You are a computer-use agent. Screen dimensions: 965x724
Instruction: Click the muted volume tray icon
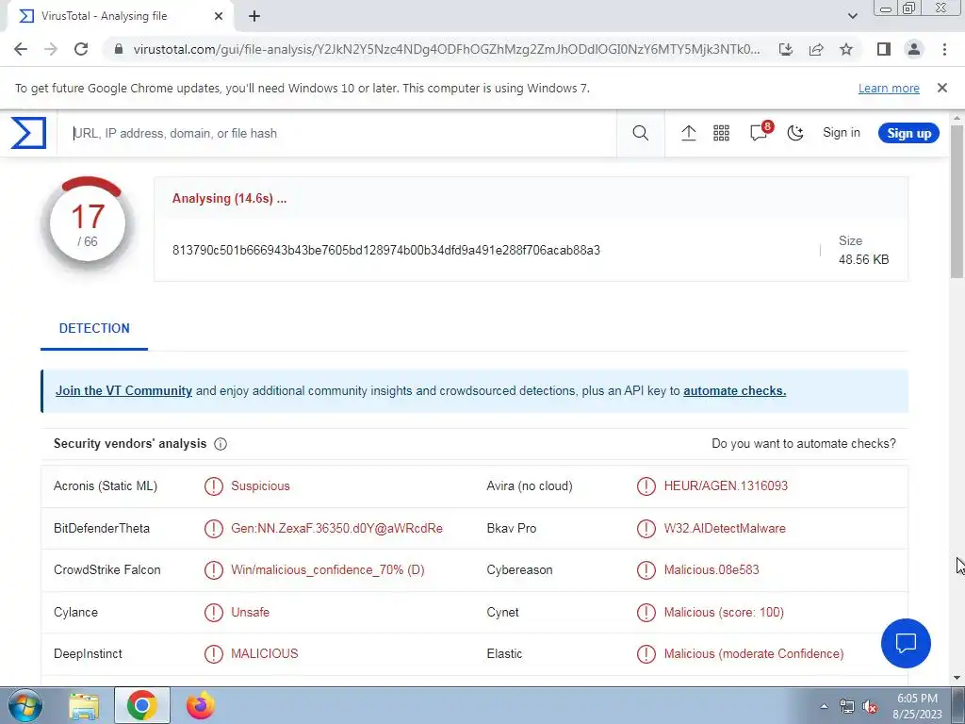[x=870, y=707]
